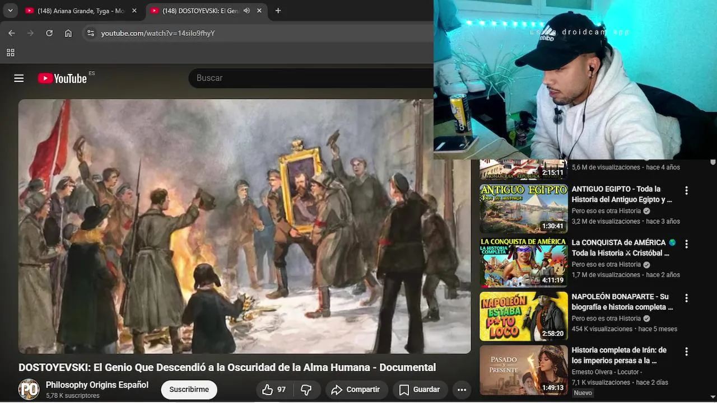This screenshot has height=403, width=717.
Task: Open the browser tab search dropdown arrow
Action: [10, 11]
